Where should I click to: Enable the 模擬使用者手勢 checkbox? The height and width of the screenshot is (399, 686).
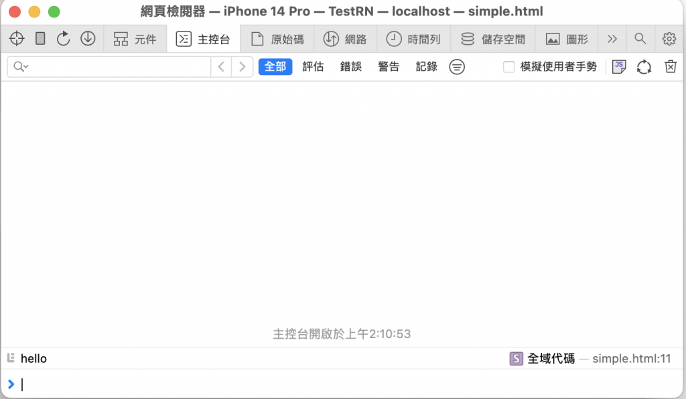point(509,67)
